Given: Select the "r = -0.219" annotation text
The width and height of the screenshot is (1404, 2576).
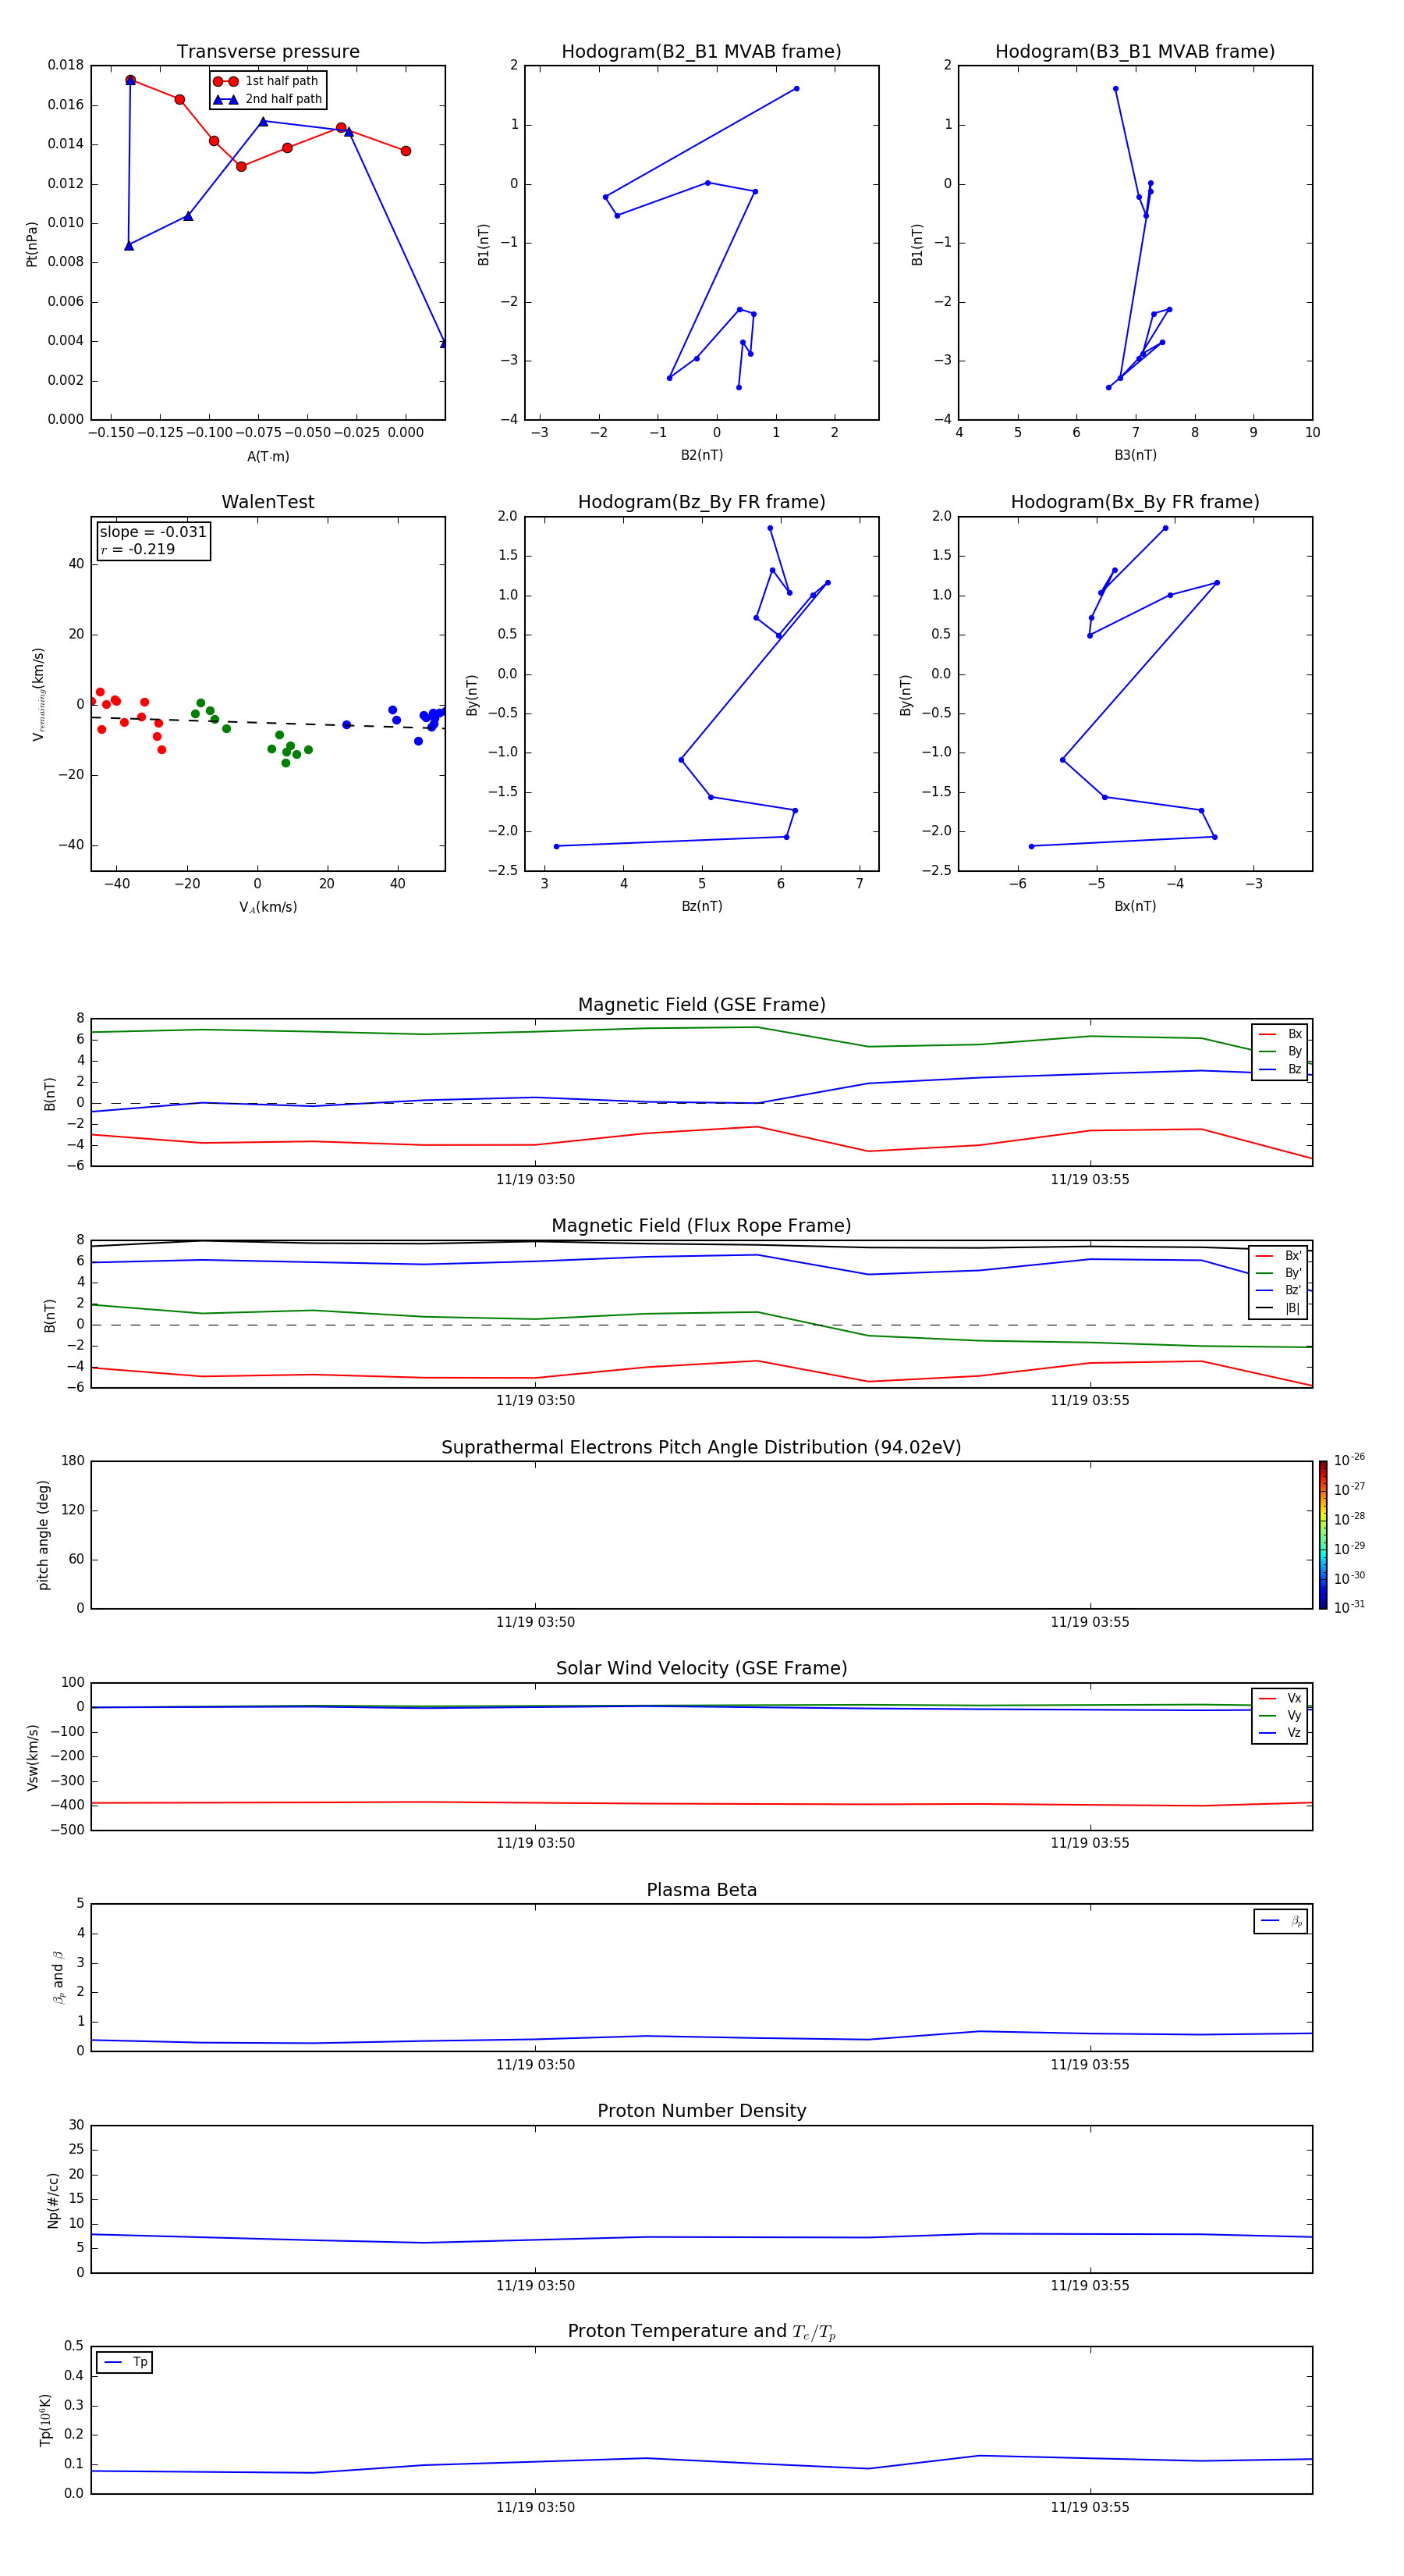Looking at the screenshot, I should click(x=138, y=549).
